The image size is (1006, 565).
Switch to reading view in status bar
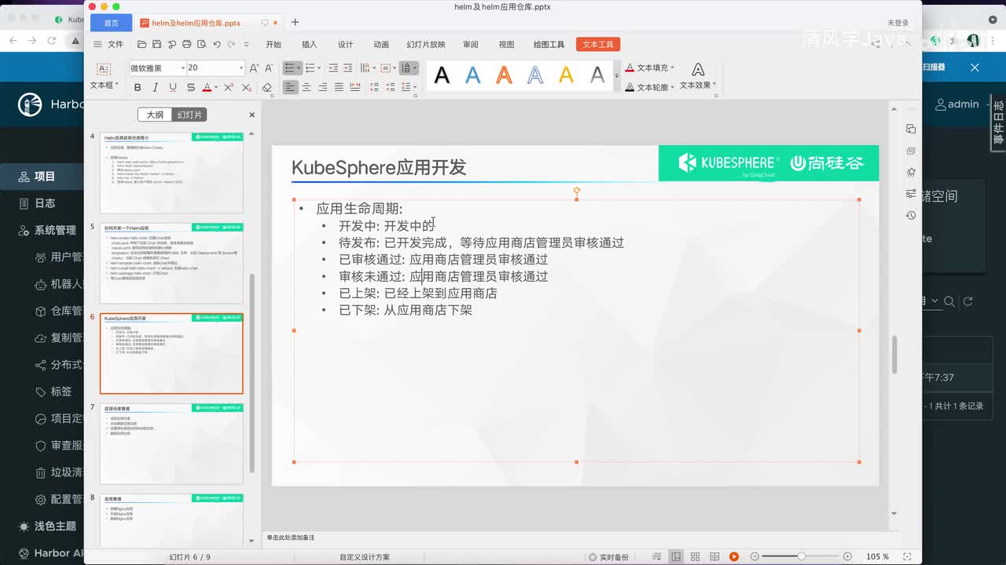coord(714,556)
